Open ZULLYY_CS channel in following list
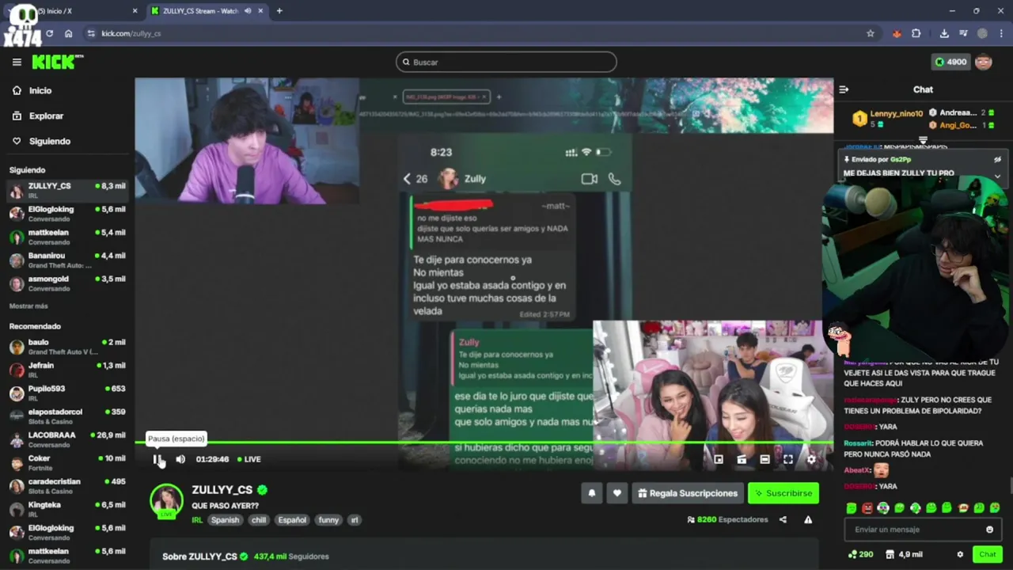Viewport: 1013px width, 570px height. [67, 190]
